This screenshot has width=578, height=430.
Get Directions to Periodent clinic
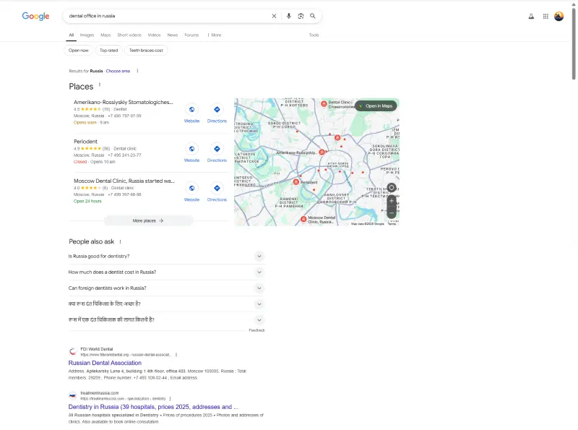click(x=217, y=150)
